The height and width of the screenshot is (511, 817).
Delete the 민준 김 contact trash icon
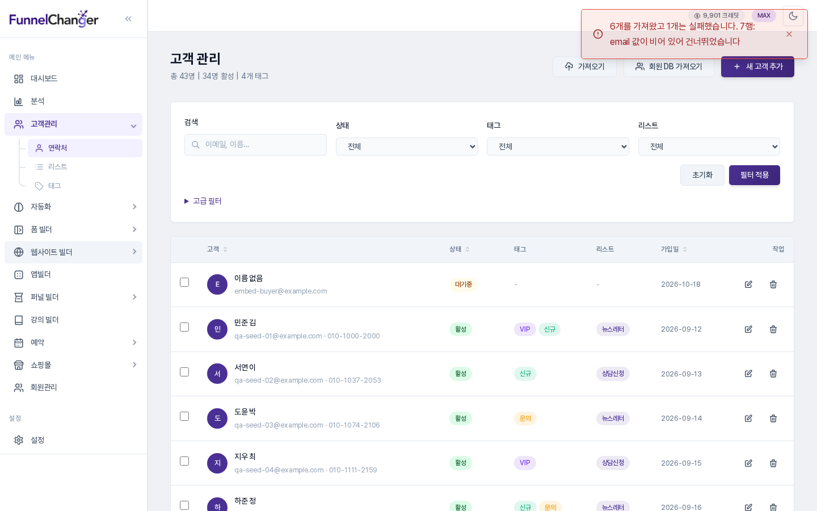773,329
